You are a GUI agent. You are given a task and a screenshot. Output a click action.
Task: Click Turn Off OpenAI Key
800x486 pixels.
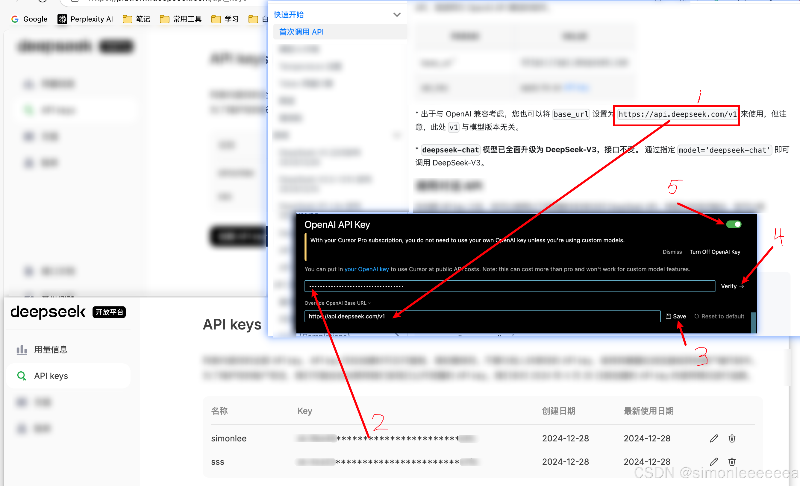(715, 252)
